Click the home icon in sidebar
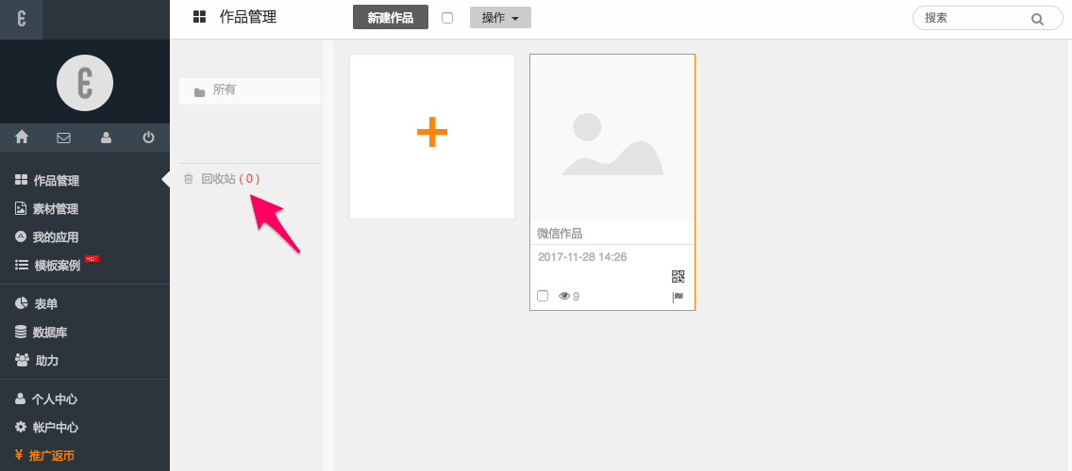The height and width of the screenshot is (471, 1072). click(22, 138)
